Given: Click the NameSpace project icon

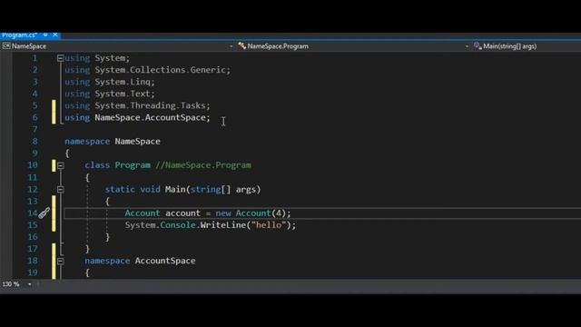Looking at the screenshot, I should point(6,46).
